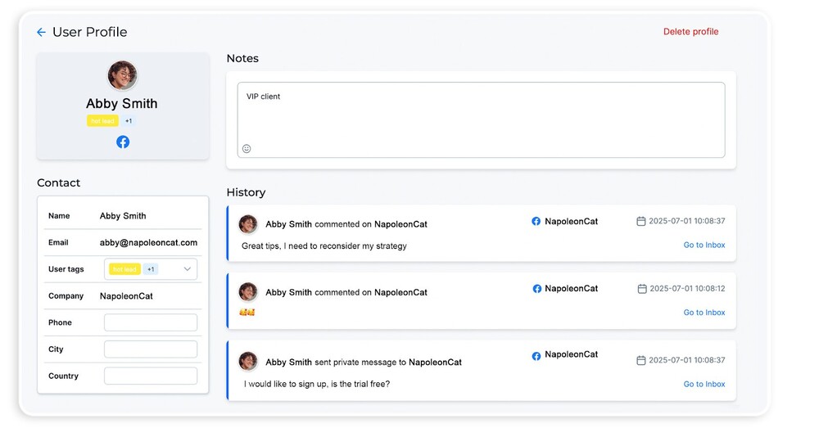Click the email abby@napoleoncat.com
The image size is (819, 437).
point(148,243)
